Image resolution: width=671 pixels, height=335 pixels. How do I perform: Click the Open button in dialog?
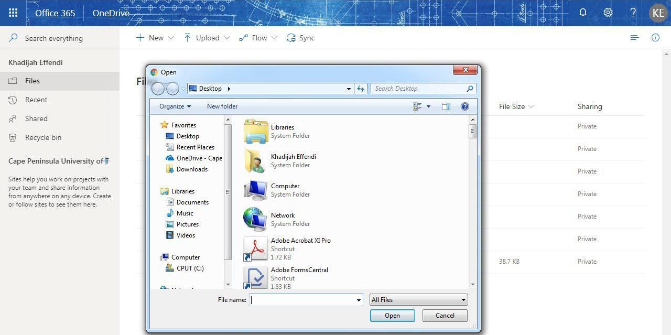pyautogui.click(x=392, y=316)
